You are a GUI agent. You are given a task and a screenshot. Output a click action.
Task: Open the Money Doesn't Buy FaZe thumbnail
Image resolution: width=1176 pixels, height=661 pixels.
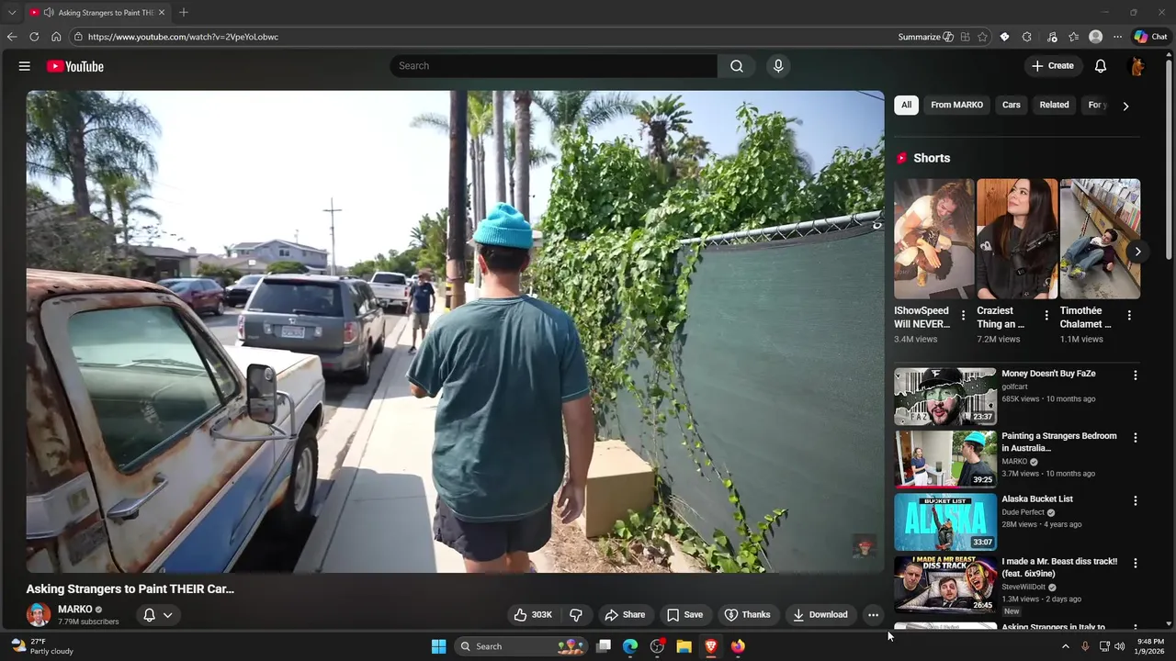coord(945,397)
